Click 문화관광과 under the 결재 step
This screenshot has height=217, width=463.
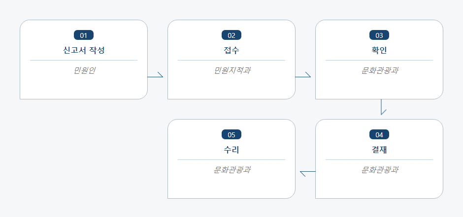(379, 170)
